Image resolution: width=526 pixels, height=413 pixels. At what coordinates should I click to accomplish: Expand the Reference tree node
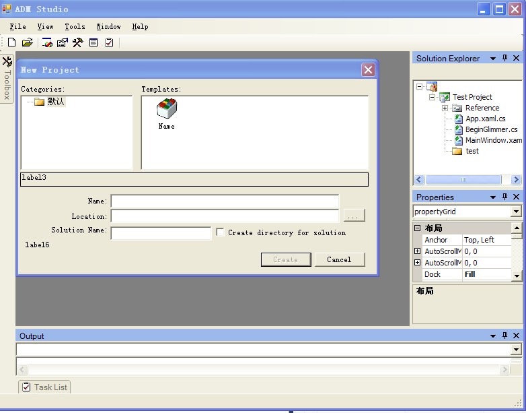click(x=445, y=108)
